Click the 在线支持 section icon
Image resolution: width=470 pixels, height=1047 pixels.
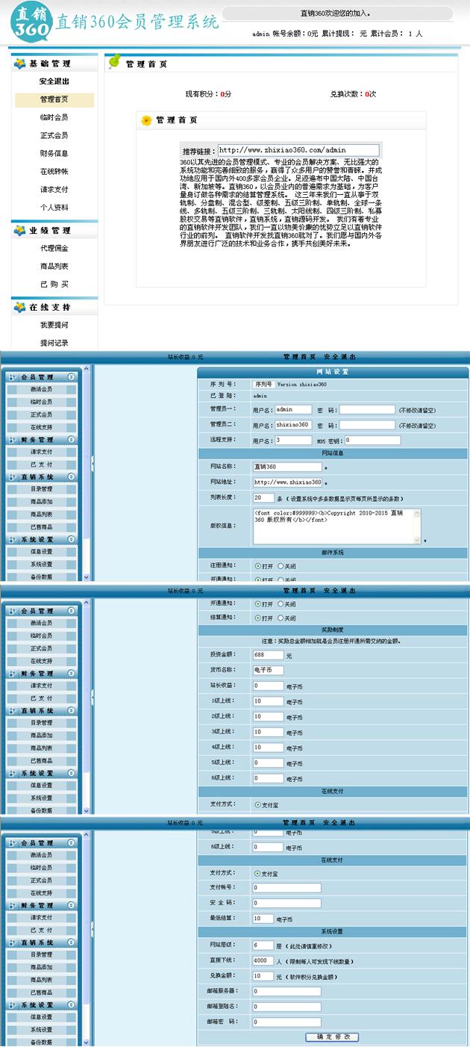tap(19, 307)
